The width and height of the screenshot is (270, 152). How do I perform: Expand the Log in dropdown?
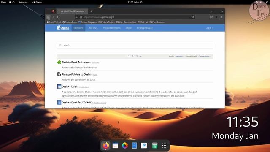[x=209, y=28]
